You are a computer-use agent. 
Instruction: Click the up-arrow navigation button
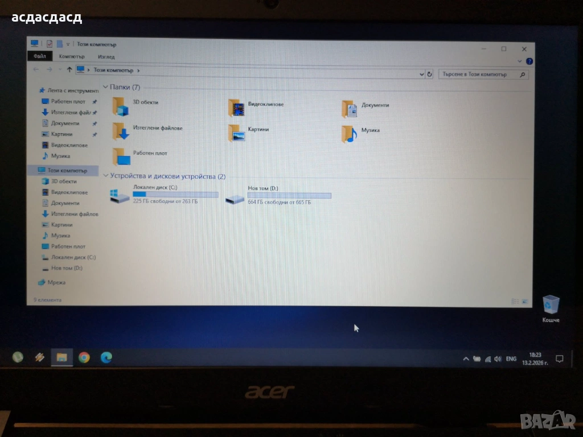69,69
